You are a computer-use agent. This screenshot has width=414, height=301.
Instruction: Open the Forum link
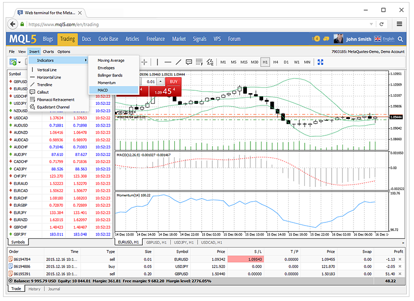234,39
